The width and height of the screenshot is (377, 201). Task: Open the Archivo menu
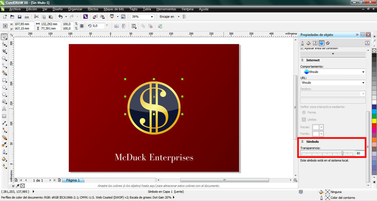point(15,9)
